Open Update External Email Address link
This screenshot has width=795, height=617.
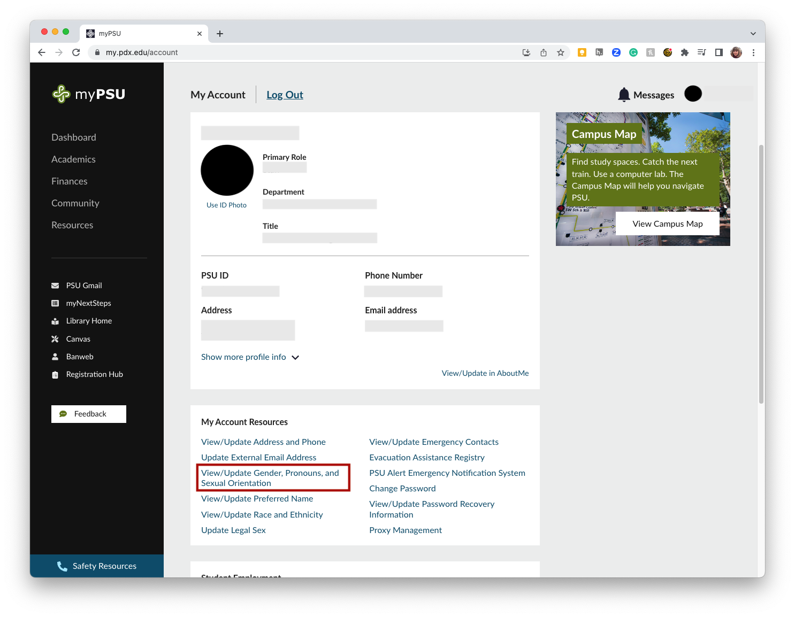coord(258,458)
